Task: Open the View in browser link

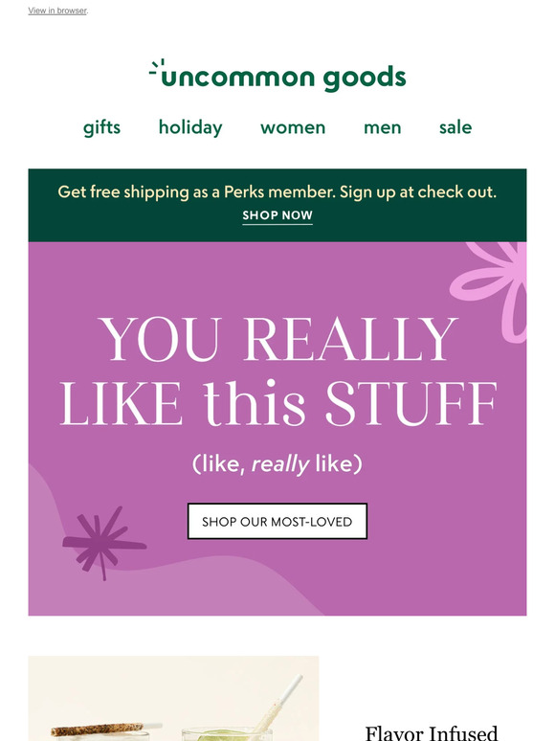Action: [57, 11]
